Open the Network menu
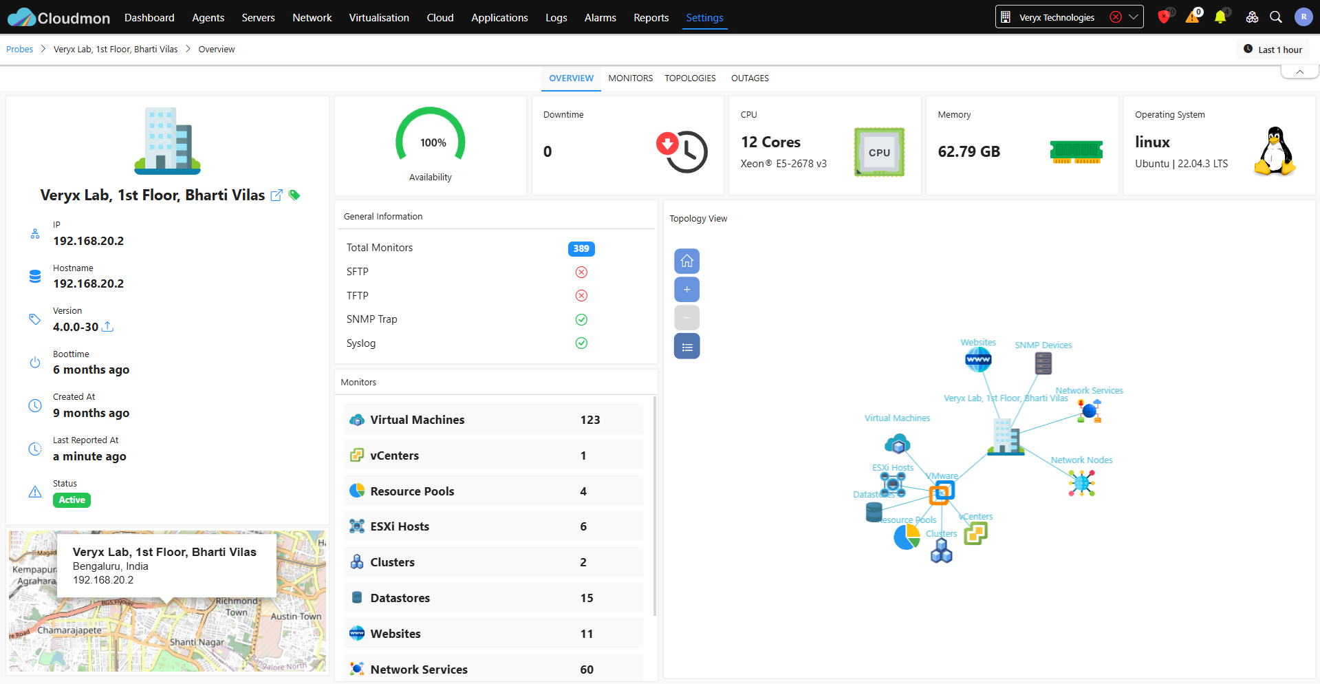Viewport: 1320px width, 684px height. click(x=312, y=17)
